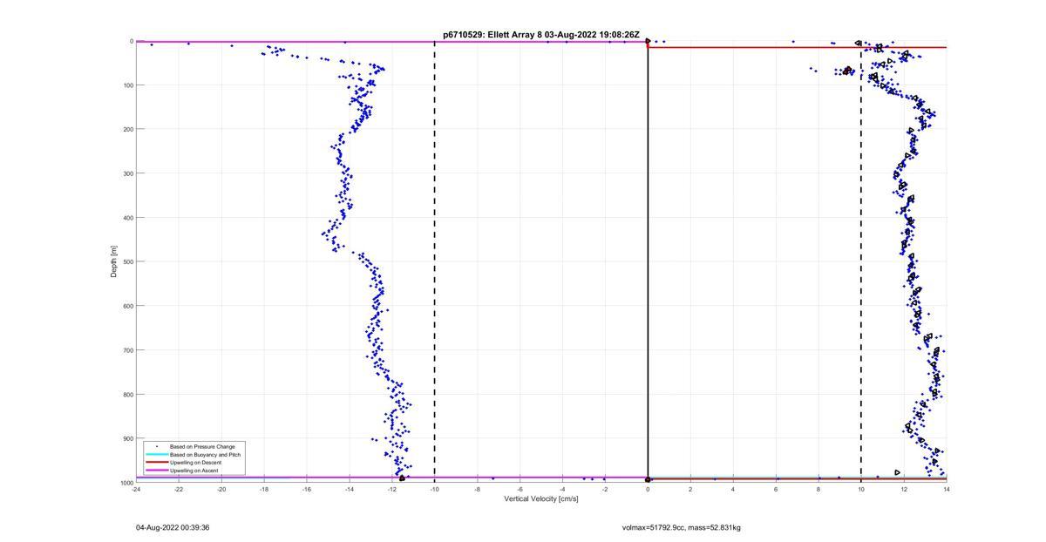Click the positive '4' velocity axis tick label

733,490
